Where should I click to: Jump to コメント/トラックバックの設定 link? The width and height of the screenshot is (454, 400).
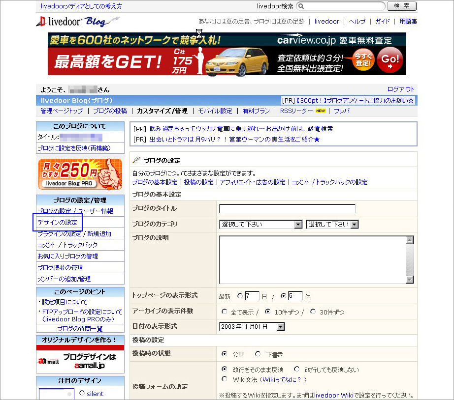(x=329, y=182)
